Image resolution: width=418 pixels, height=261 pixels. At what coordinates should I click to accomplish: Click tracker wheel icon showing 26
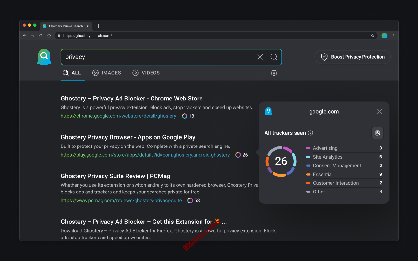coord(238,155)
